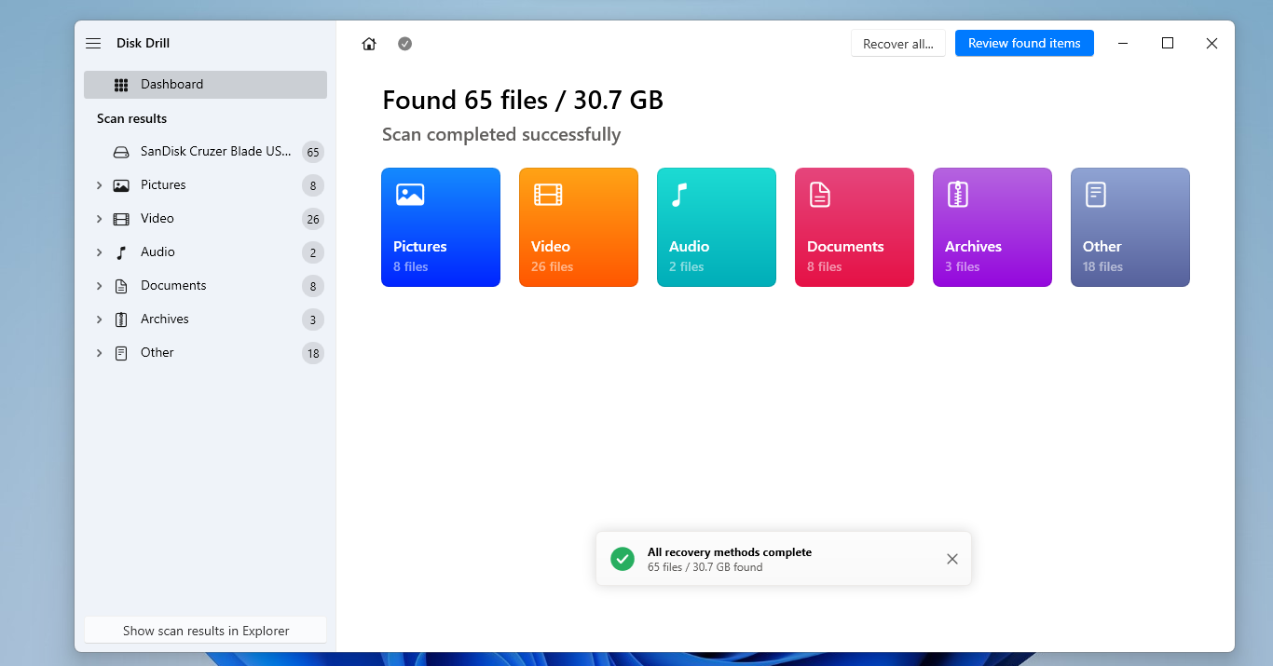Click the 18 count badge beside Other

(x=313, y=353)
